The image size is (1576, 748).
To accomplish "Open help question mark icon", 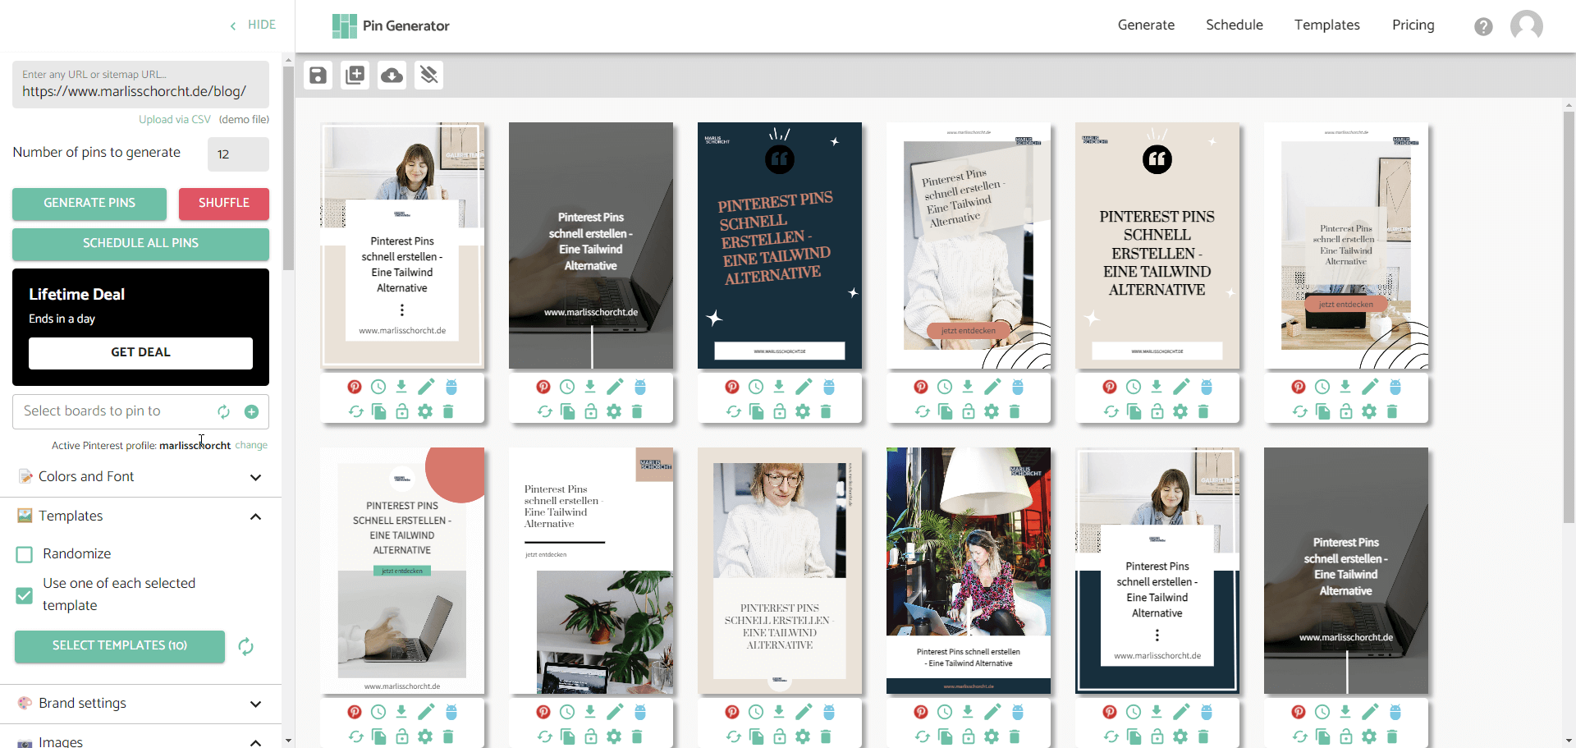I will click(x=1483, y=26).
